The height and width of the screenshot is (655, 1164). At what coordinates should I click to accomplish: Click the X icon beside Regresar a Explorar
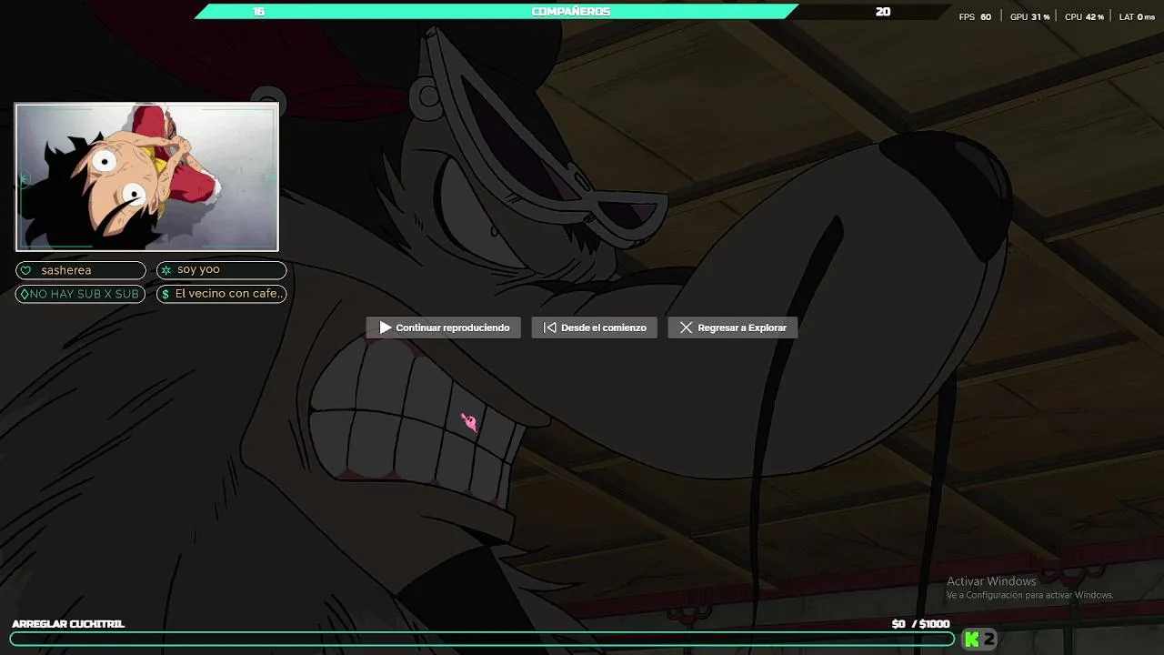click(x=686, y=327)
